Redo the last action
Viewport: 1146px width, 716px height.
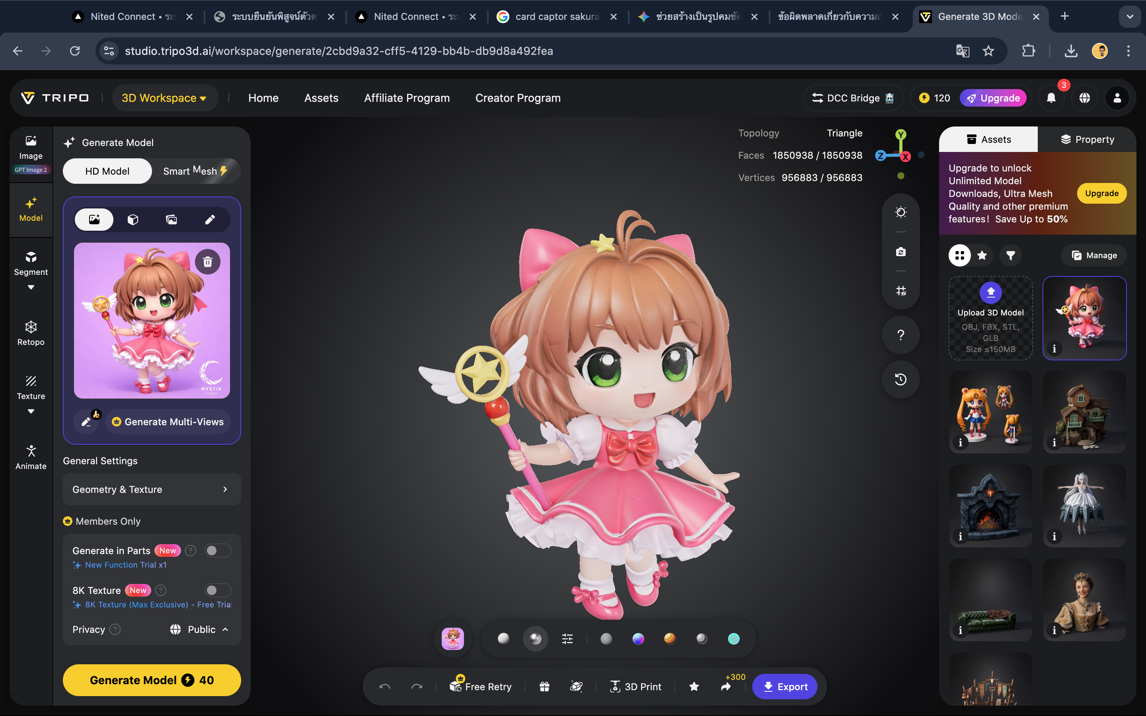tap(417, 686)
